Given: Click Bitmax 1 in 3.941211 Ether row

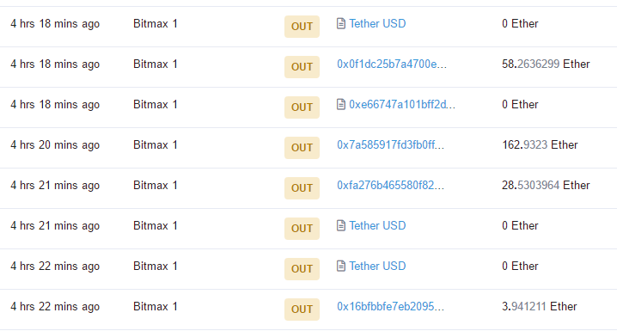Looking at the screenshot, I should [156, 307].
